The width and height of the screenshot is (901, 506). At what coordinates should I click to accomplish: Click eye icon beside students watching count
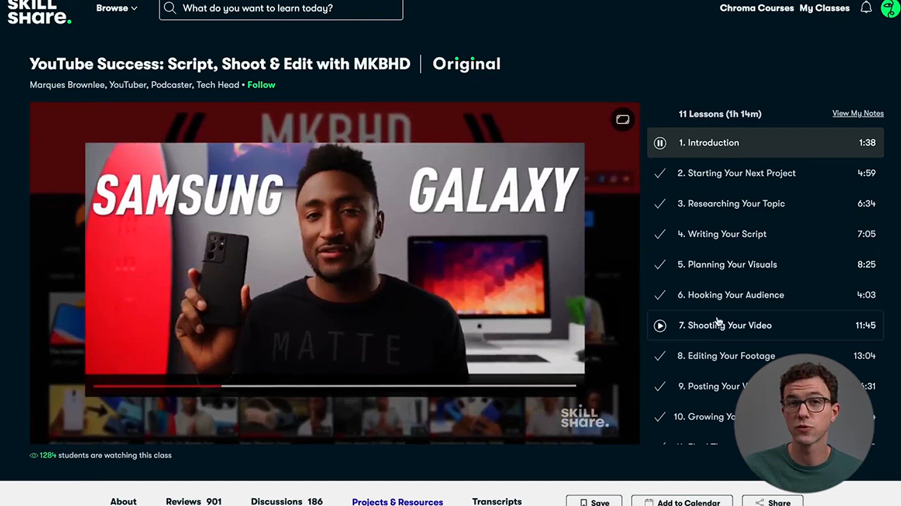point(33,455)
